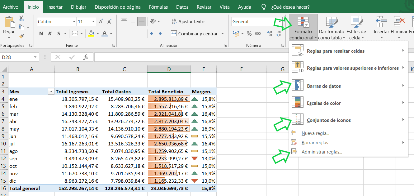Image resolution: width=414 pixels, height=196 pixels.
Task: Open the Datos ribbon tab
Action: 182,7
